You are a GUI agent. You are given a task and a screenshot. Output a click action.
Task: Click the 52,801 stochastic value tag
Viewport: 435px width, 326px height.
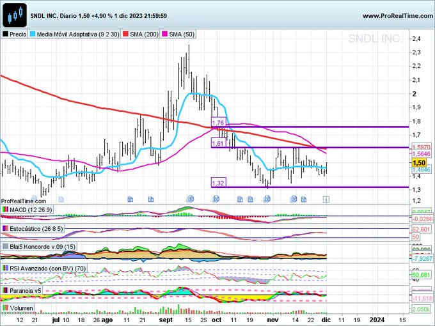[421, 229]
